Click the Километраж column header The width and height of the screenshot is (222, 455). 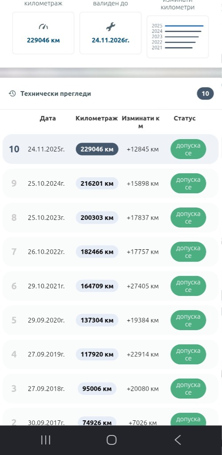click(x=97, y=118)
